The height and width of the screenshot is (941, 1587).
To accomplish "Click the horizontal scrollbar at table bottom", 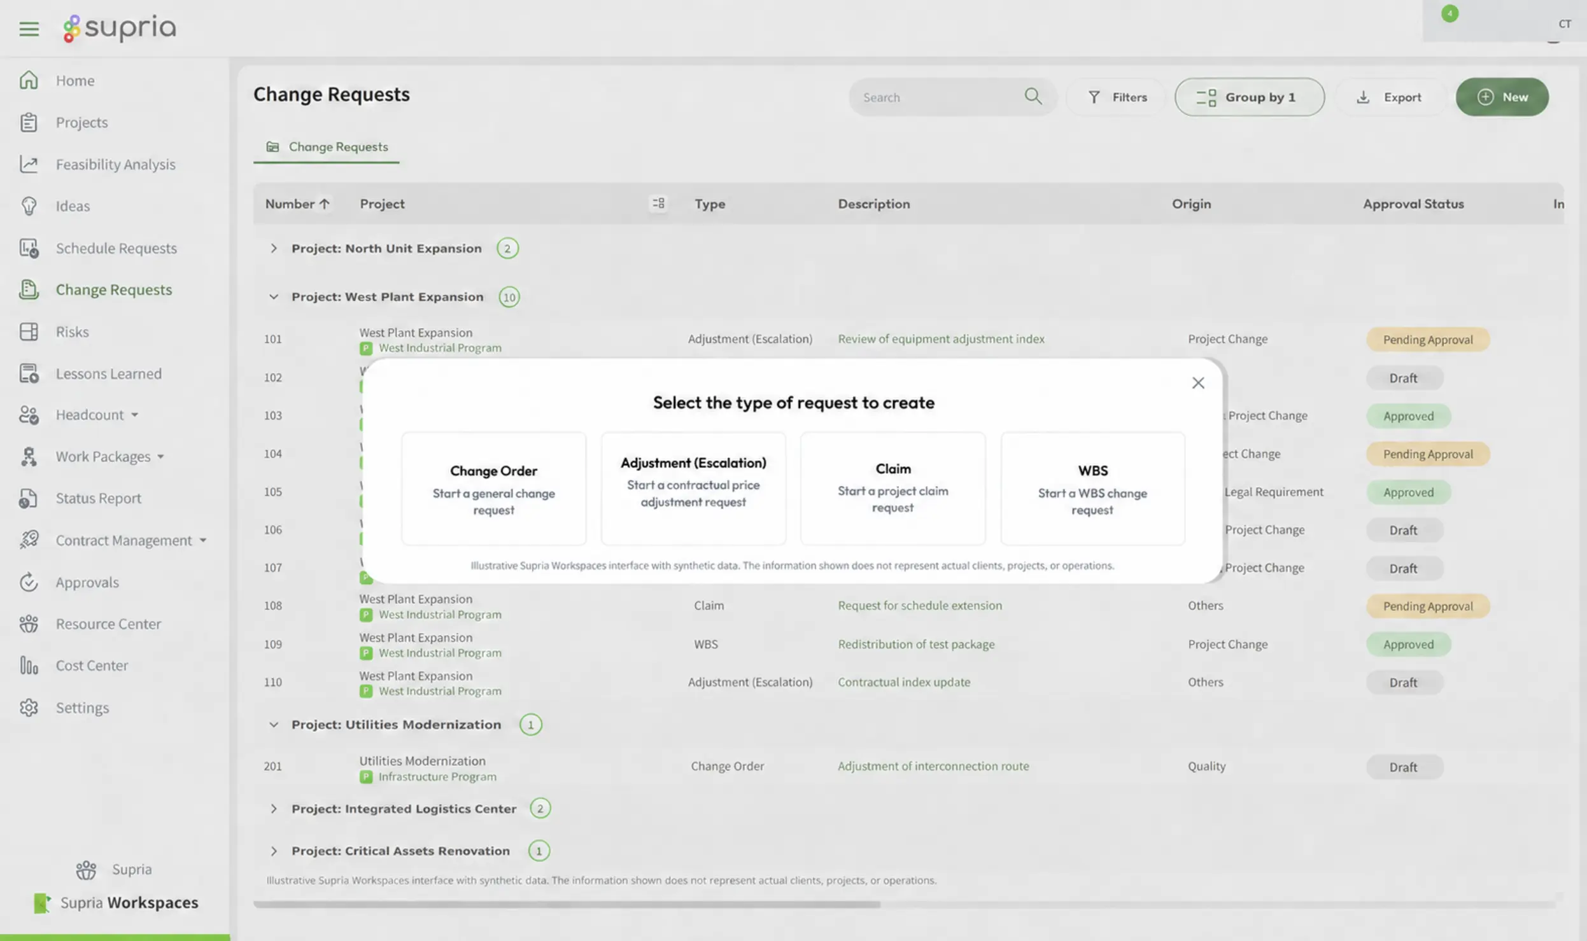I will (567, 904).
